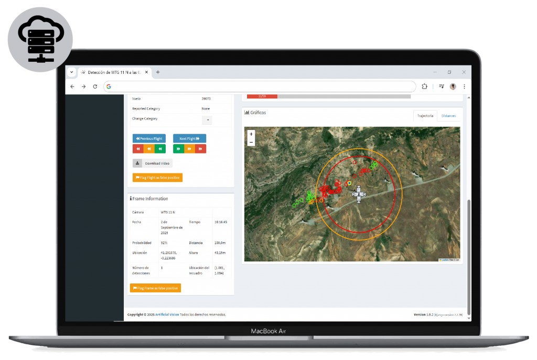The width and height of the screenshot is (537, 360).
Task: Select the Detección de WTG 11 N tab
Action: click(114, 72)
